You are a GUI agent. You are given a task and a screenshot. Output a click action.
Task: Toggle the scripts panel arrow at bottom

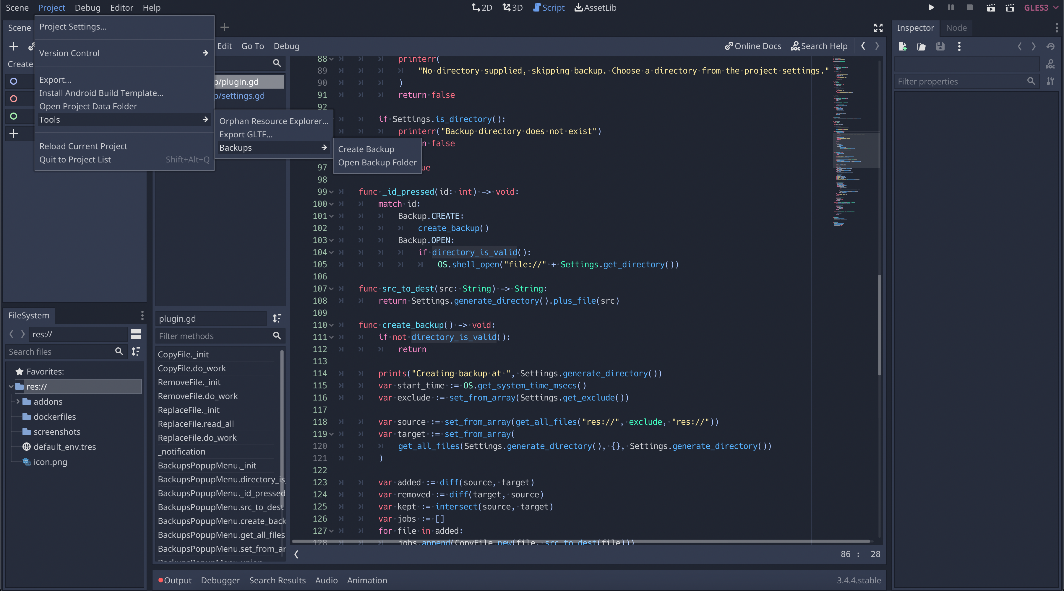click(x=296, y=554)
